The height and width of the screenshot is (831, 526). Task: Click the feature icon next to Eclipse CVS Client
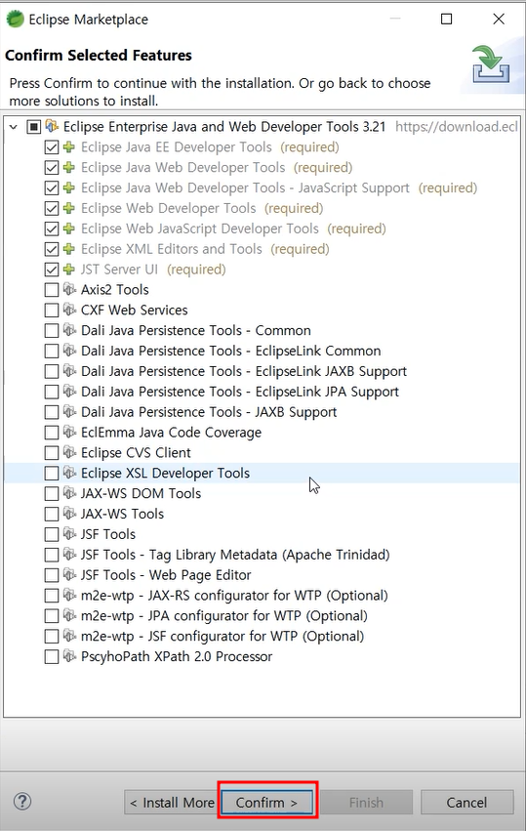click(69, 452)
